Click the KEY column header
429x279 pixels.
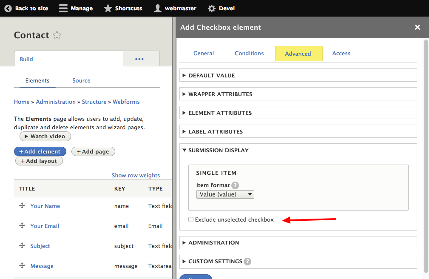point(119,189)
